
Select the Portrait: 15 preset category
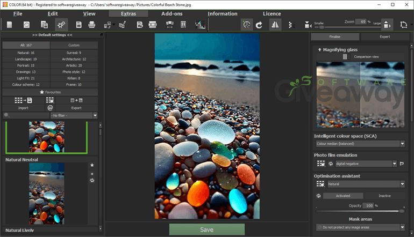point(26,65)
